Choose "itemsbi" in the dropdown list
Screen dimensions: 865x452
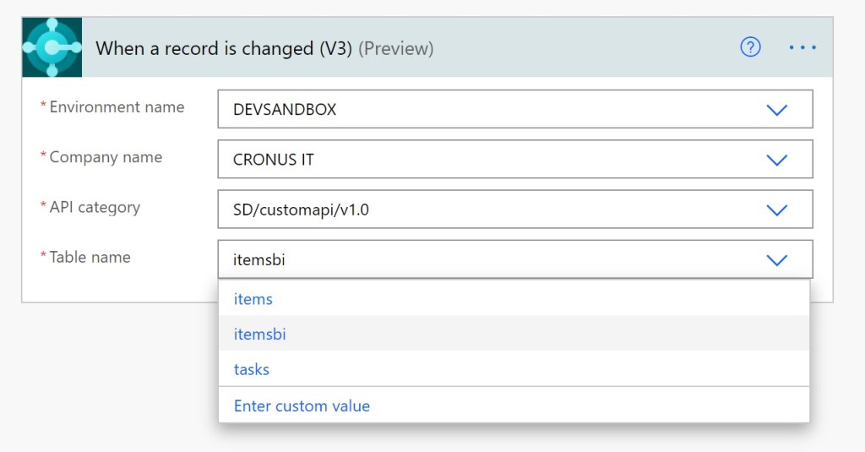(260, 335)
